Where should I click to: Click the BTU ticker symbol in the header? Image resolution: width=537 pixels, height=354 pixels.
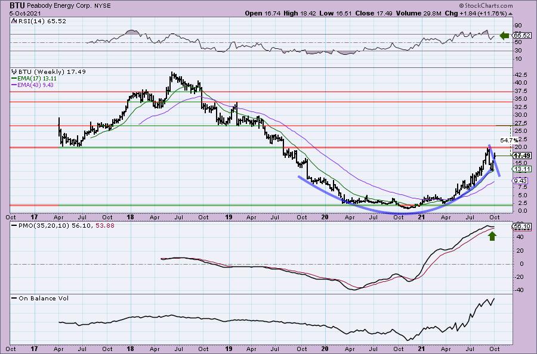tap(17, 5)
